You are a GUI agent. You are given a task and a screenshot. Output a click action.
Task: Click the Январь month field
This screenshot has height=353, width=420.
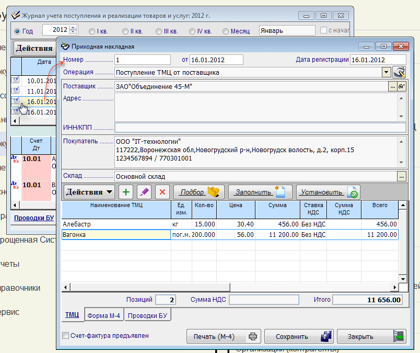tap(287, 30)
